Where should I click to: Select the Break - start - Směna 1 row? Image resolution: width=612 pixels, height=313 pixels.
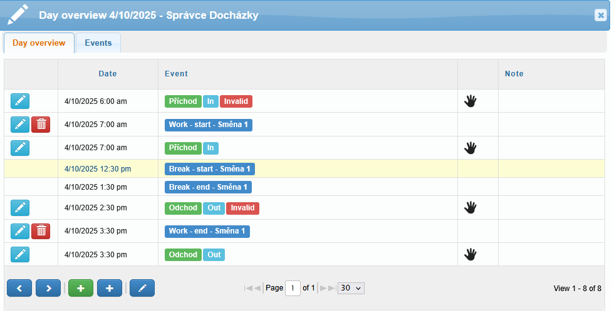point(304,169)
